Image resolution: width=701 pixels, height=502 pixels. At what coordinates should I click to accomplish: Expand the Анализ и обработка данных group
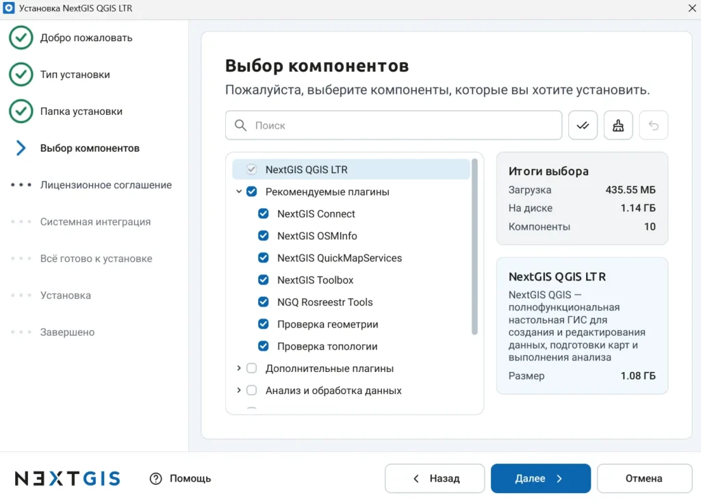(x=239, y=391)
